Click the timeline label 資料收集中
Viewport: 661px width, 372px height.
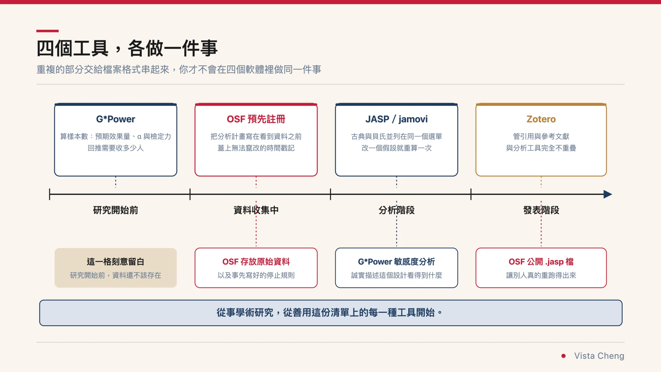(256, 210)
